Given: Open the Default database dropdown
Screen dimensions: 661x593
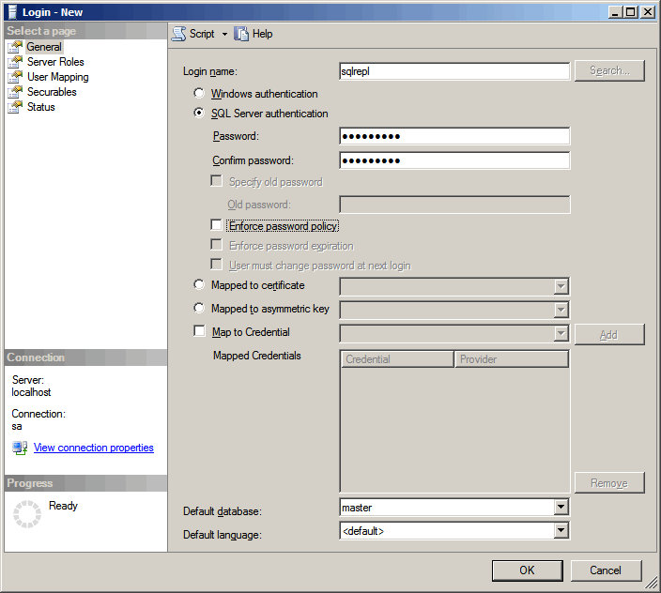Looking at the screenshot, I should click(561, 508).
